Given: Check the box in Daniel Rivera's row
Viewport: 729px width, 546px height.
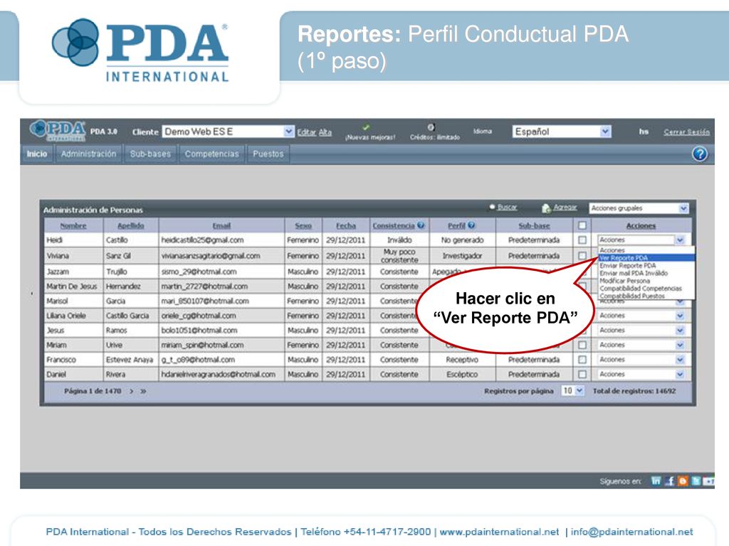Looking at the screenshot, I should point(582,374).
